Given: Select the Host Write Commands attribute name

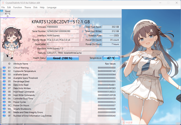Looking at the screenshot, I should click(x=24, y=95).
